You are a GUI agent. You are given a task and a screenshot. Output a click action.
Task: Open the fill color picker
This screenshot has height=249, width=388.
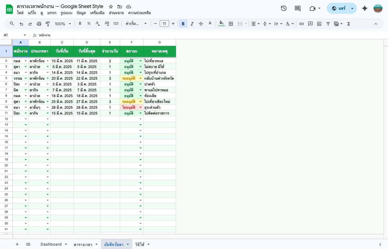(221, 24)
